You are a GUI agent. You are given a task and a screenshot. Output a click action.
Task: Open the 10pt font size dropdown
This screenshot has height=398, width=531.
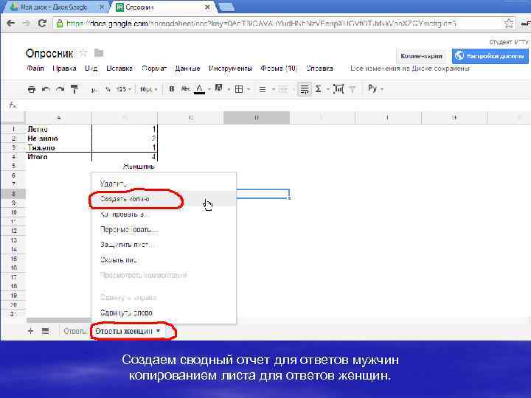click(148, 89)
